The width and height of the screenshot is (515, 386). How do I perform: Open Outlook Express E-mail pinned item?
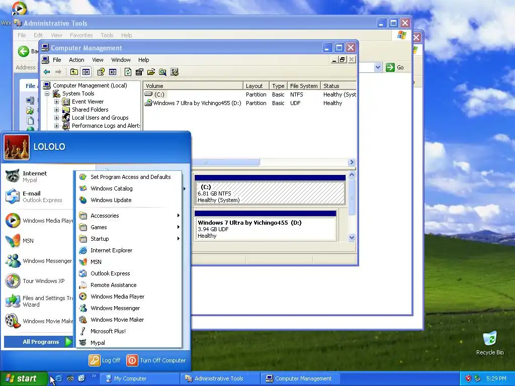click(x=38, y=197)
